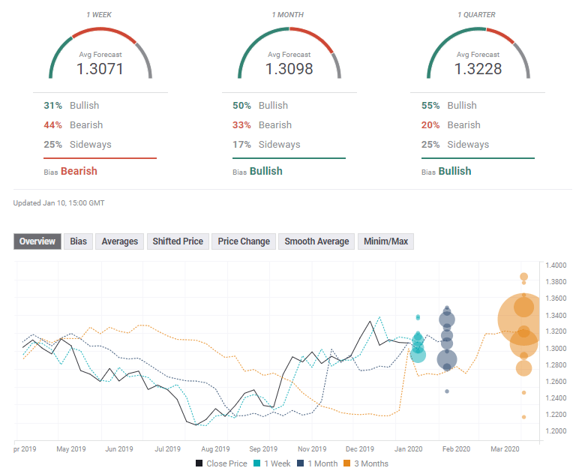Image resolution: width=576 pixels, height=471 pixels.
Task: Click the largest orange forecast bubble
Action: point(523,320)
